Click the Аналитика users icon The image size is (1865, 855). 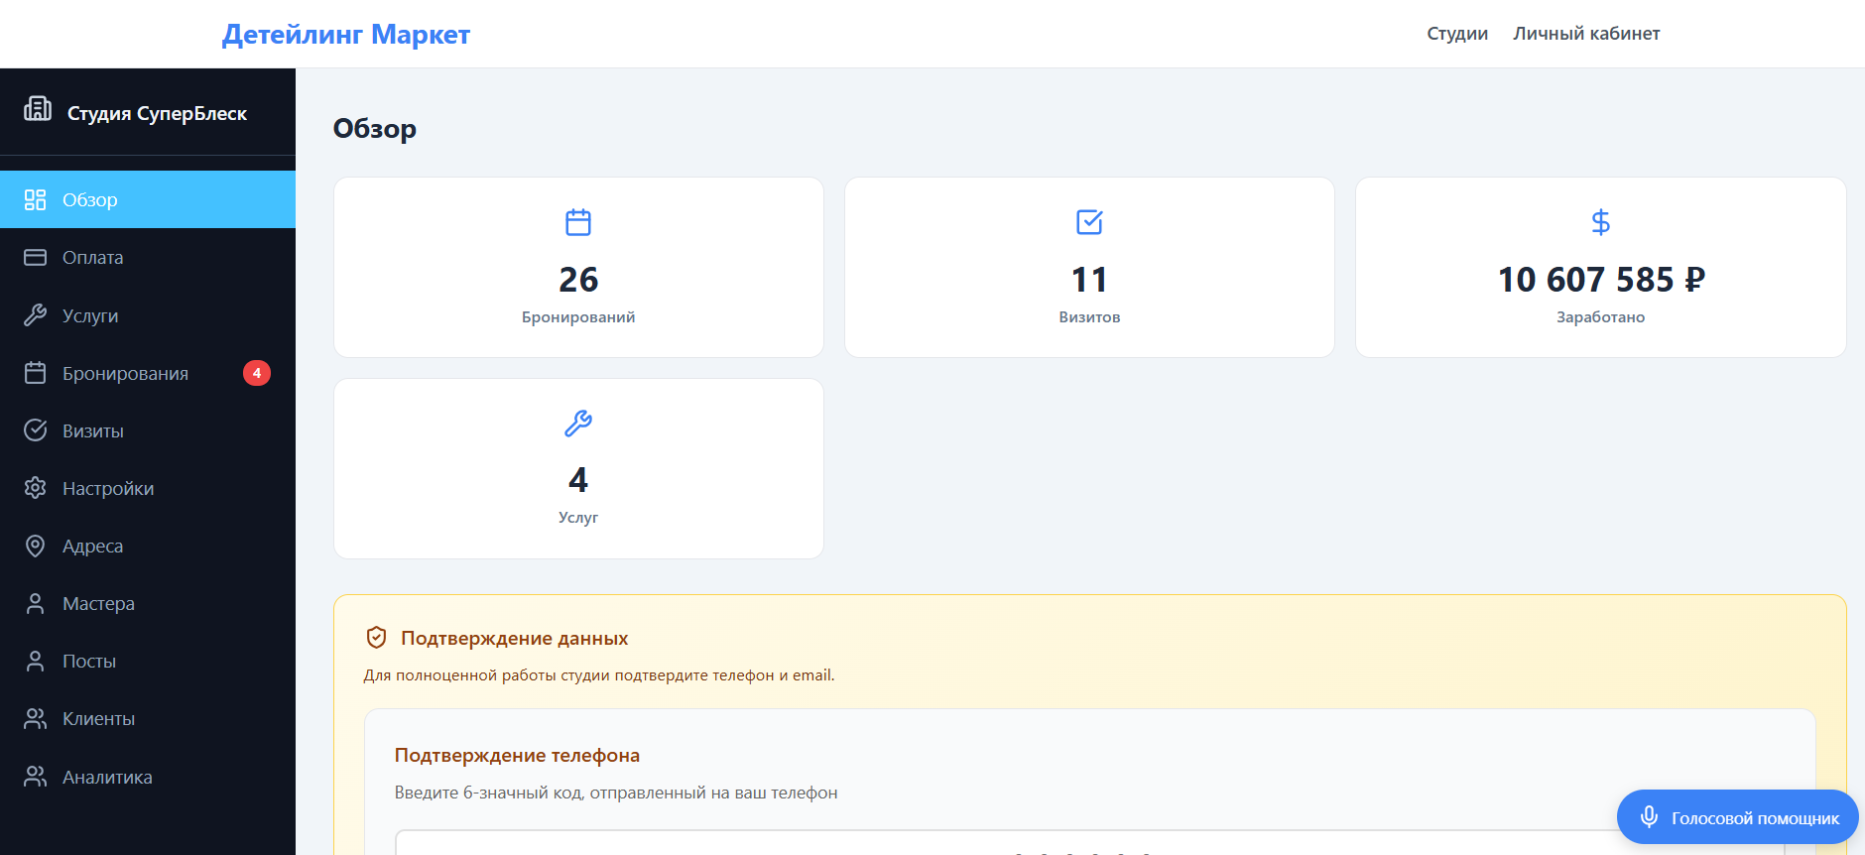[36, 777]
